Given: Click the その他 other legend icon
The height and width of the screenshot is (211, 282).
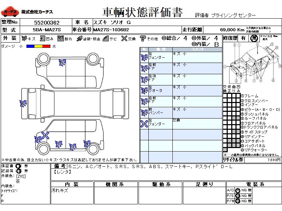Looking at the screenshot, I should (143, 38).
